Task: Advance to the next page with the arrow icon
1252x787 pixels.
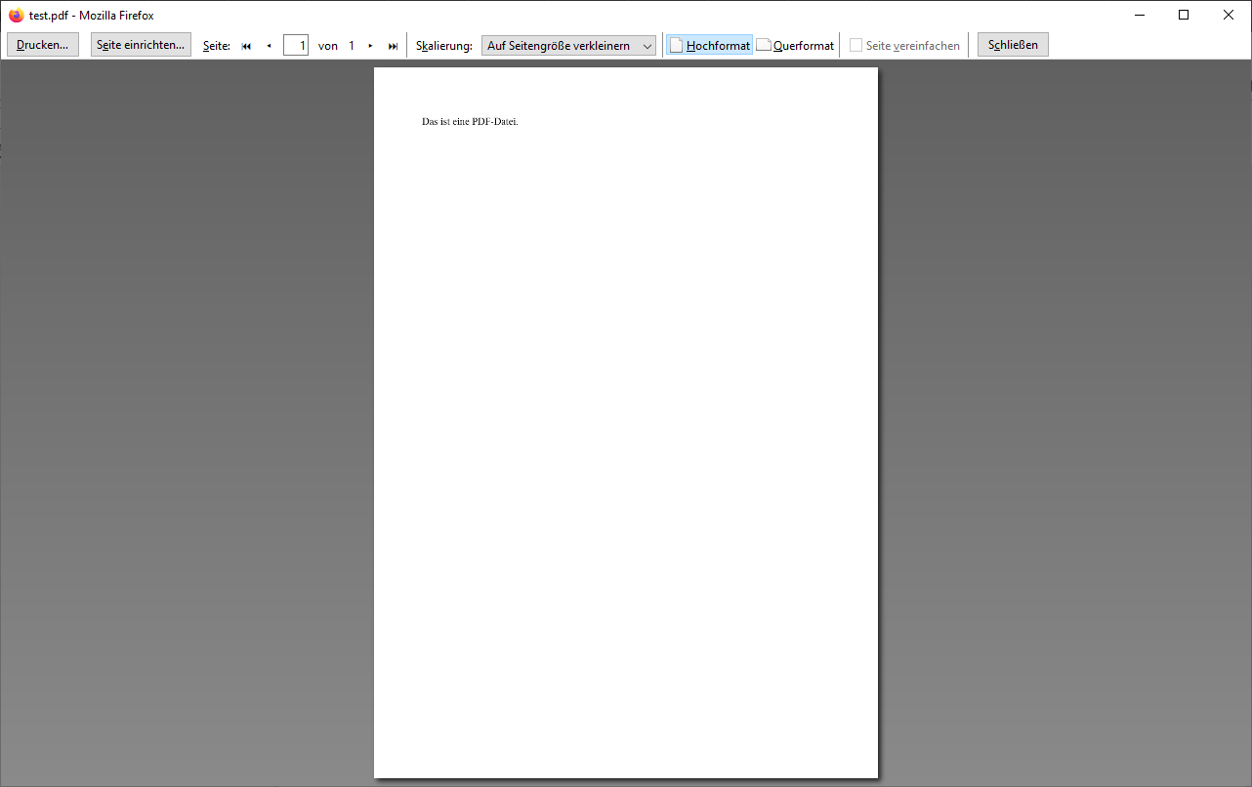Action: (x=370, y=46)
